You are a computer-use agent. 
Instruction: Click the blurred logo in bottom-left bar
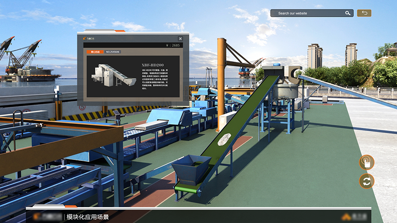[x=48, y=216]
